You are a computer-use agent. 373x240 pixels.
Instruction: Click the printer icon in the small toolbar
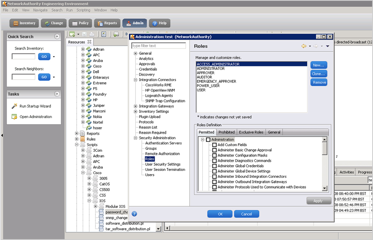(92, 34)
